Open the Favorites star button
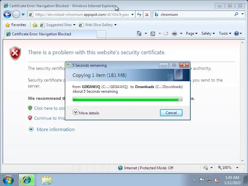This screenshot has width=248, height=186. click(15, 25)
